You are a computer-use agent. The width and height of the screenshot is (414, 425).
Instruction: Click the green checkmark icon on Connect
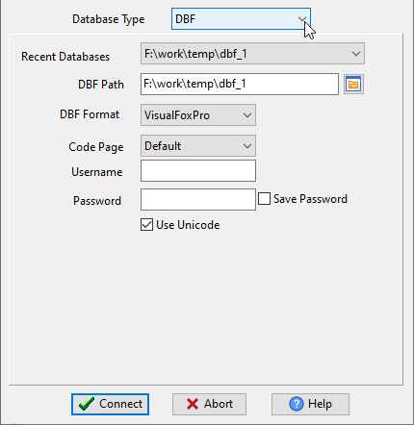[87, 404]
